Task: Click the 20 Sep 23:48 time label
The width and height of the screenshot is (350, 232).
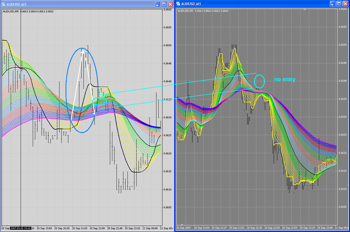Action: pos(325,228)
